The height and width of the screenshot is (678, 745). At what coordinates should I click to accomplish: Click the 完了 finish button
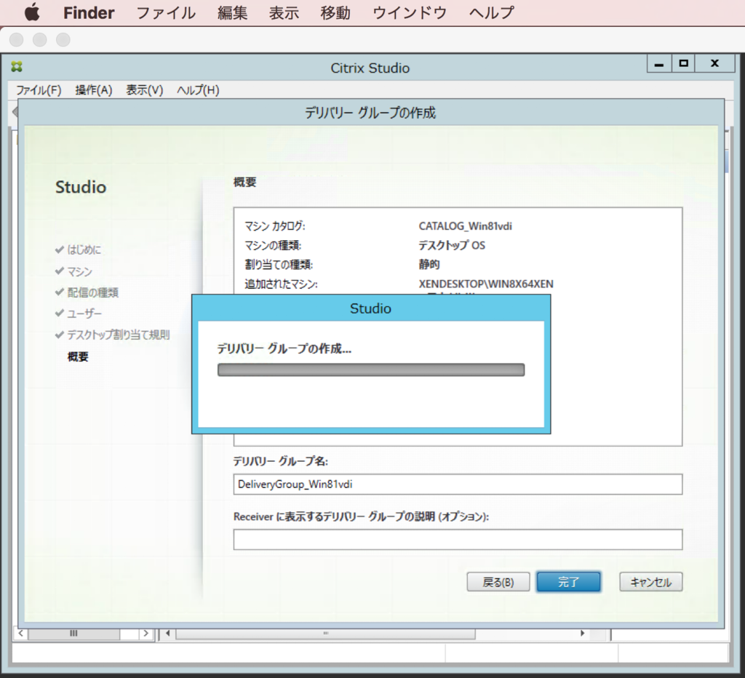coord(568,581)
